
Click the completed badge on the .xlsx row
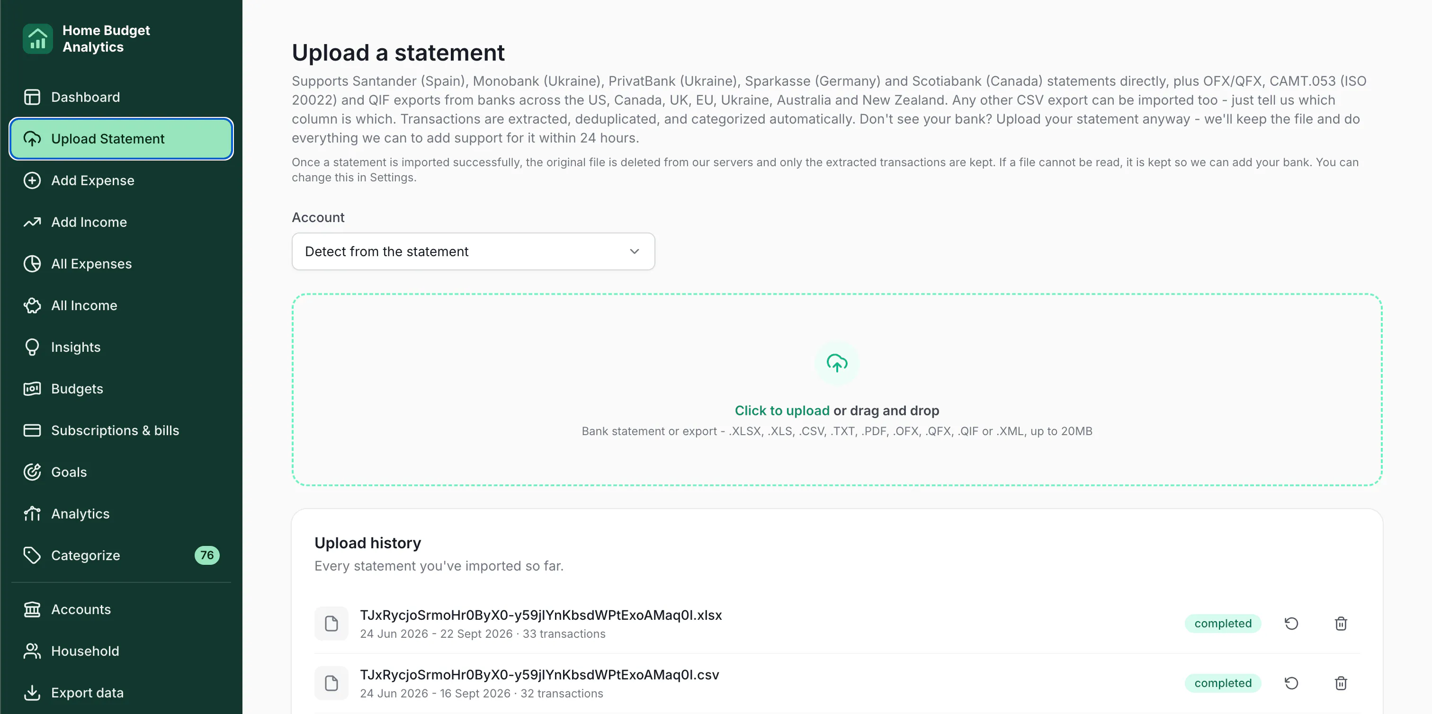pyautogui.click(x=1222, y=624)
